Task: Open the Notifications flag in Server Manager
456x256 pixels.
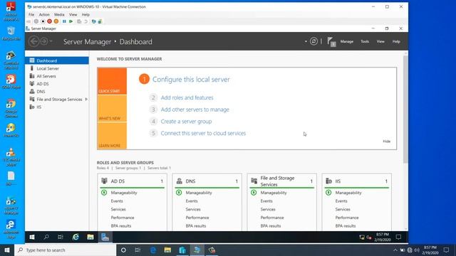Action: point(331,42)
